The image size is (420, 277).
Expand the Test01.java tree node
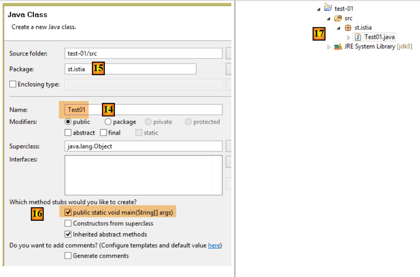(x=349, y=37)
